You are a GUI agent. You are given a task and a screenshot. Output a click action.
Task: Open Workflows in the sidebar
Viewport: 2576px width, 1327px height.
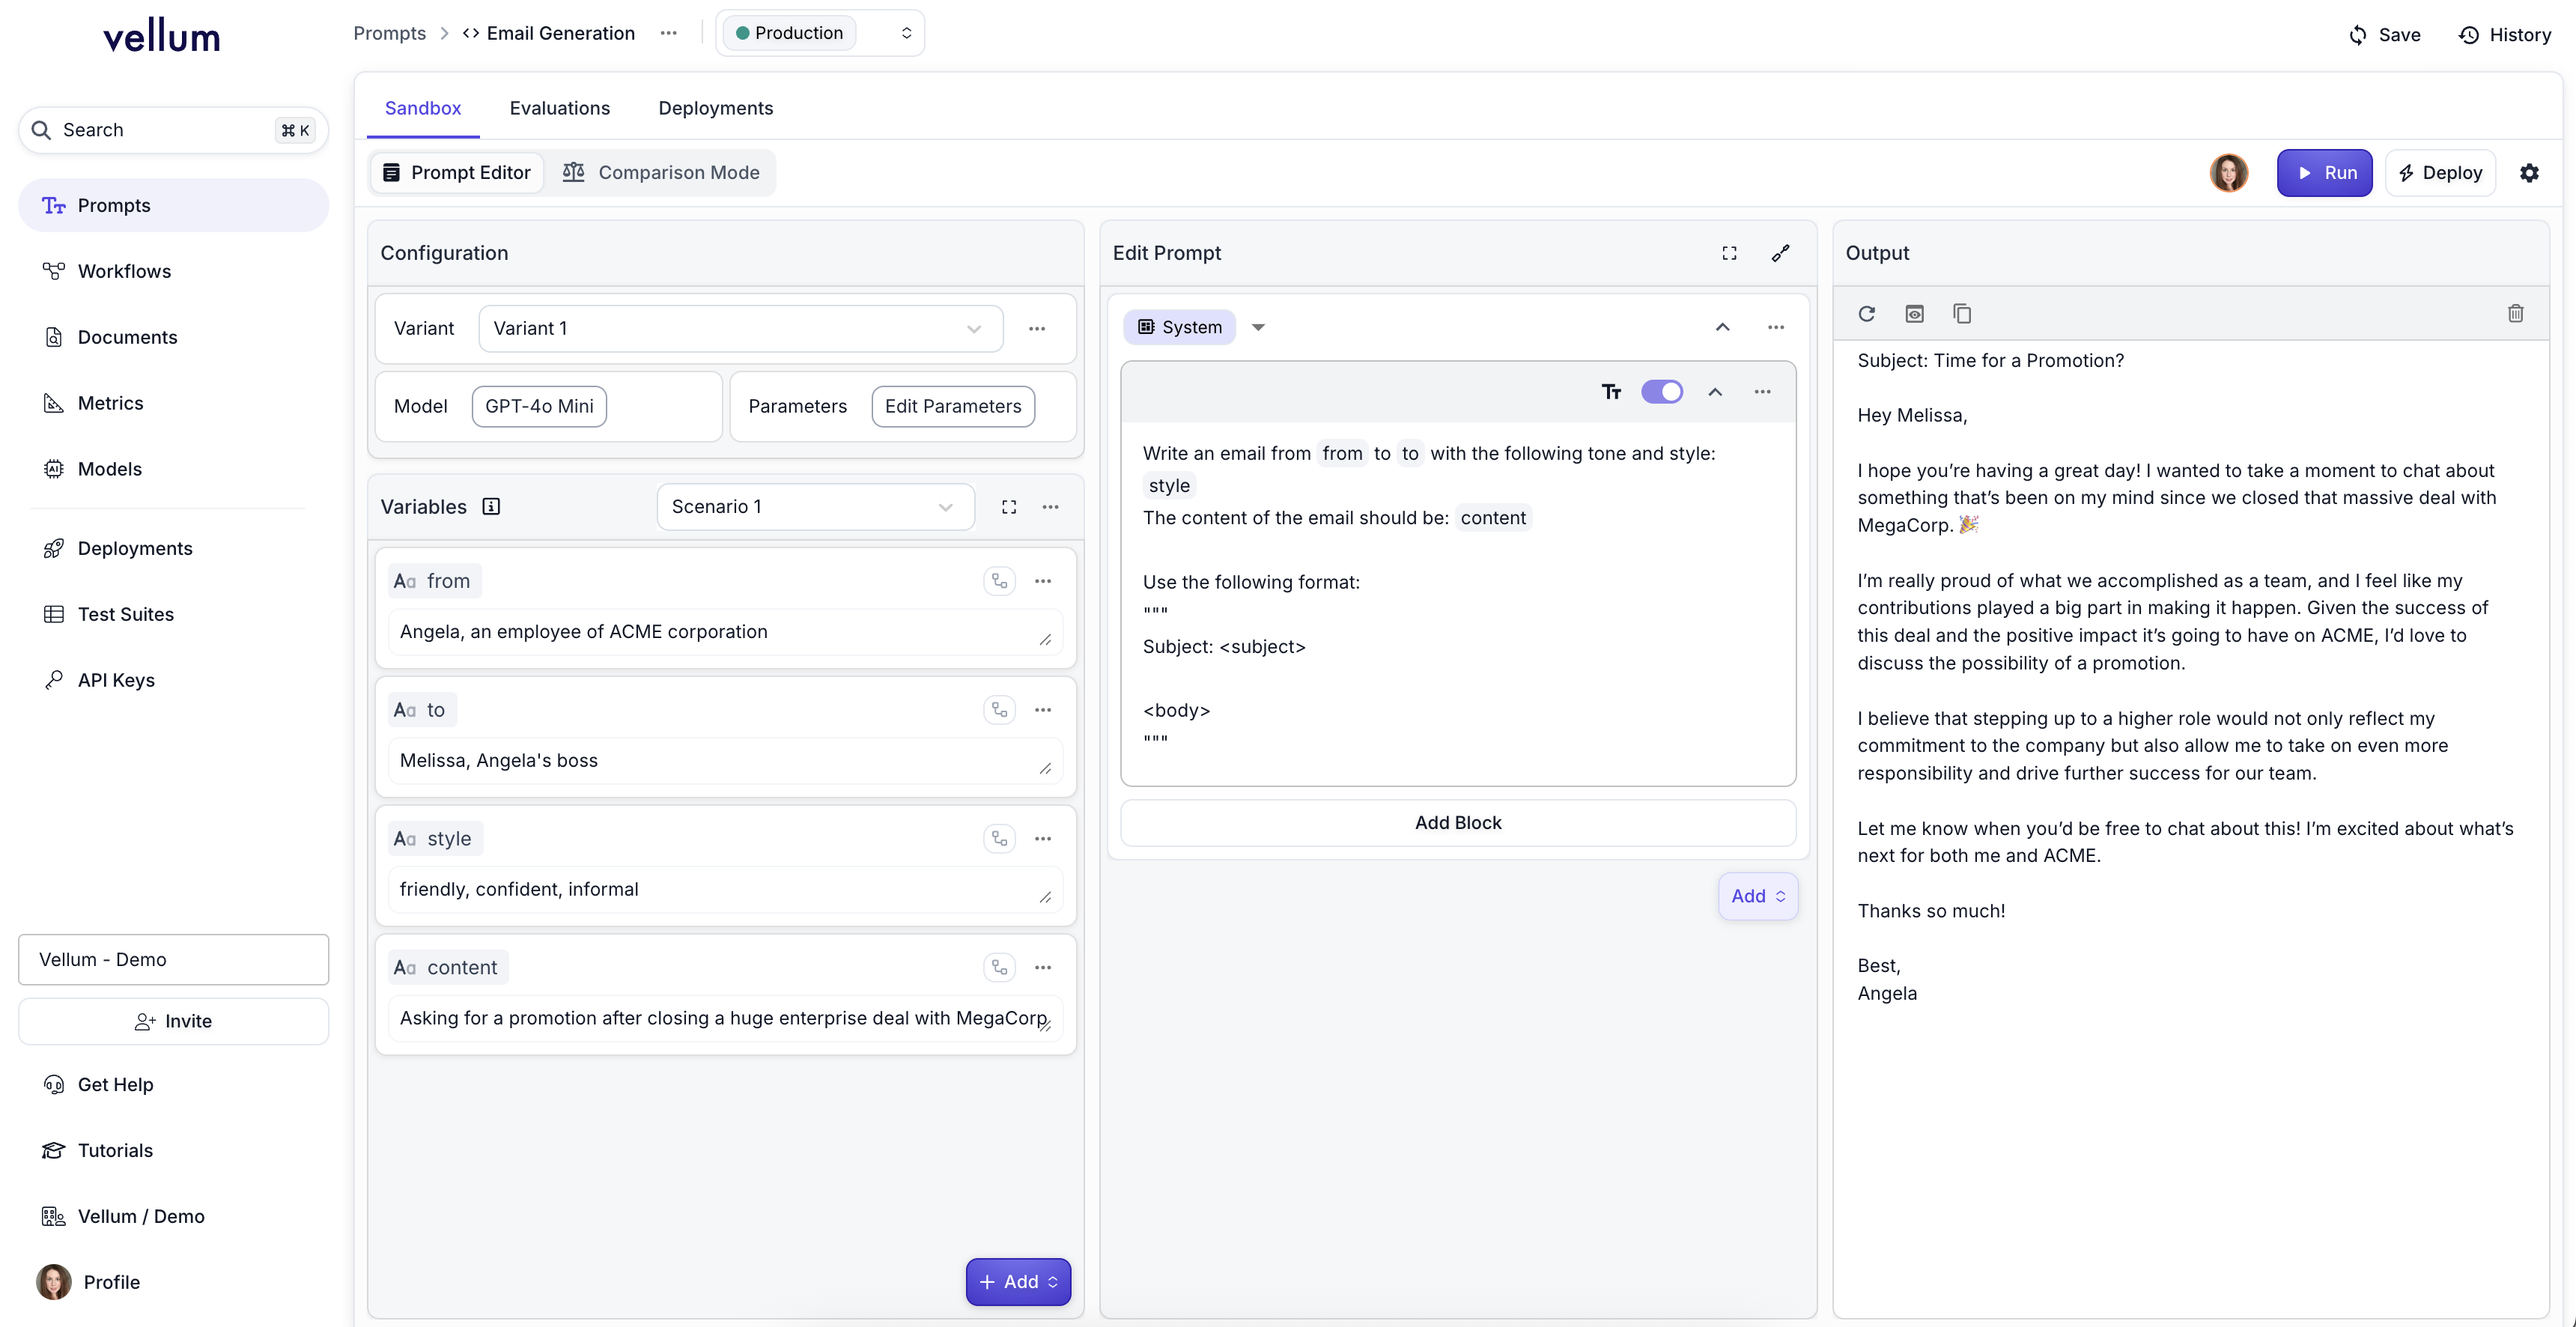[x=124, y=271]
